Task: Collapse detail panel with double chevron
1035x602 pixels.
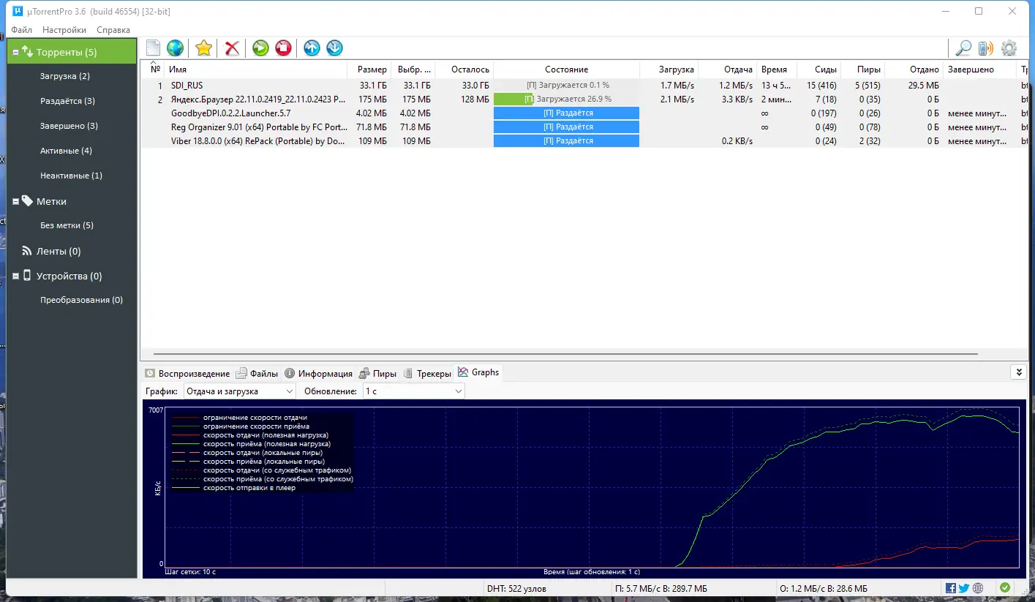Action: [x=1018, y=372]
